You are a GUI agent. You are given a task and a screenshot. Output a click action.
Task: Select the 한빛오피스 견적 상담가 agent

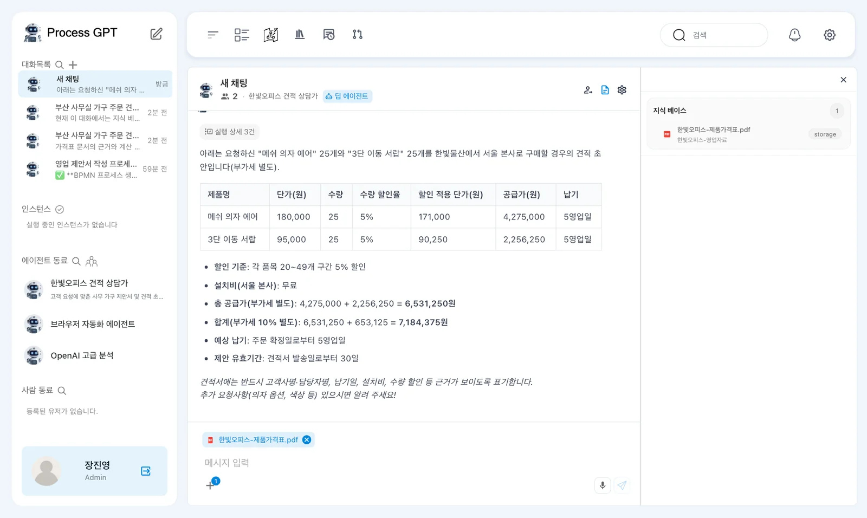[95, 289]
